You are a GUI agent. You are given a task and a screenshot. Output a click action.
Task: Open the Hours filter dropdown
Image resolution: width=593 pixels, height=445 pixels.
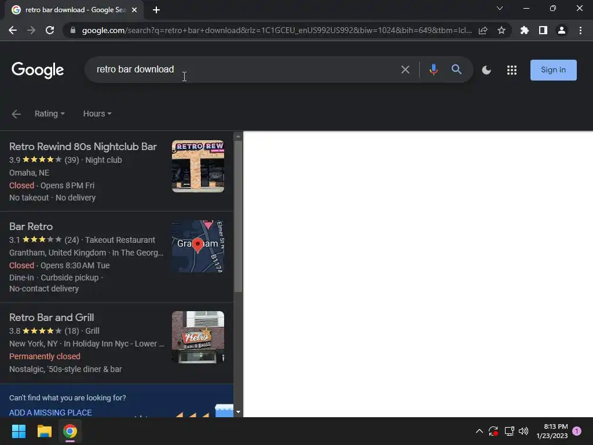tap(97, 114)
